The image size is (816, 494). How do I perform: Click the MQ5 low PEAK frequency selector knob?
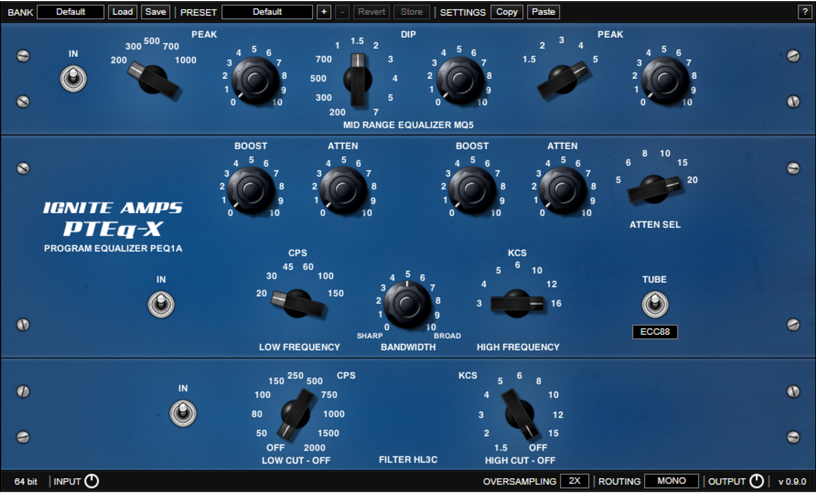click(x=154, y=79)
